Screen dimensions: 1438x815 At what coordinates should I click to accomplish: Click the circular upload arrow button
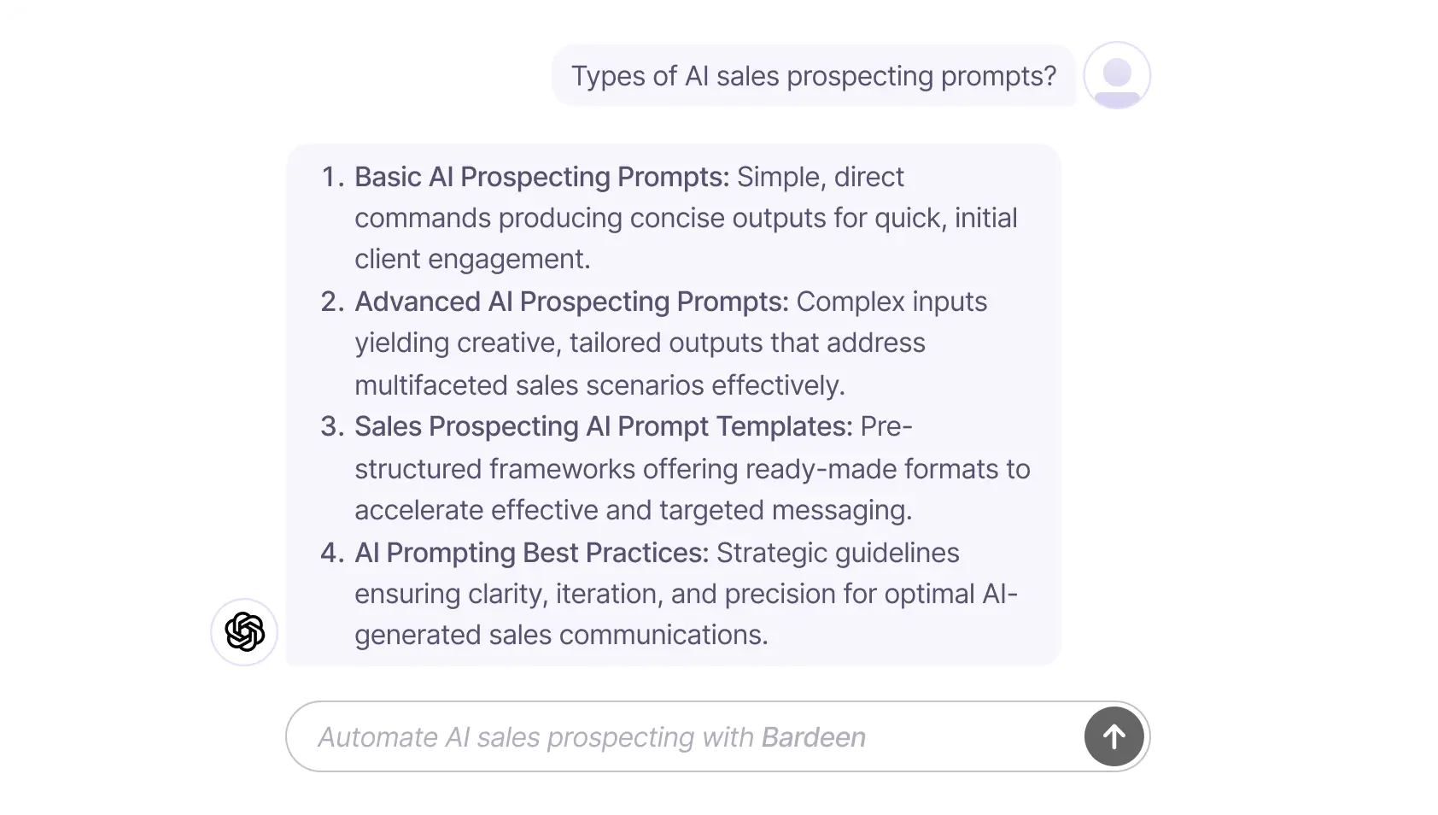click(1114, 736)
